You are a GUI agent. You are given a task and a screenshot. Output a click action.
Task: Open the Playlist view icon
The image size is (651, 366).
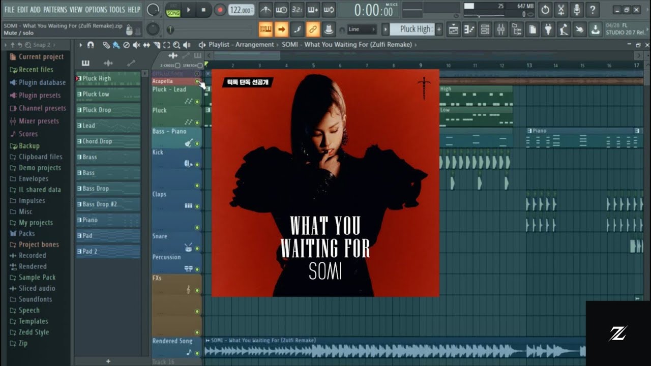point(454,29)
